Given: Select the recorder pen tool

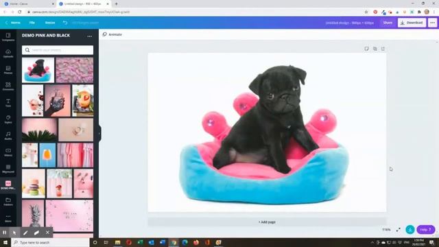Looking at the screenshot, I should pyautogui.click(x=25, y=233).
